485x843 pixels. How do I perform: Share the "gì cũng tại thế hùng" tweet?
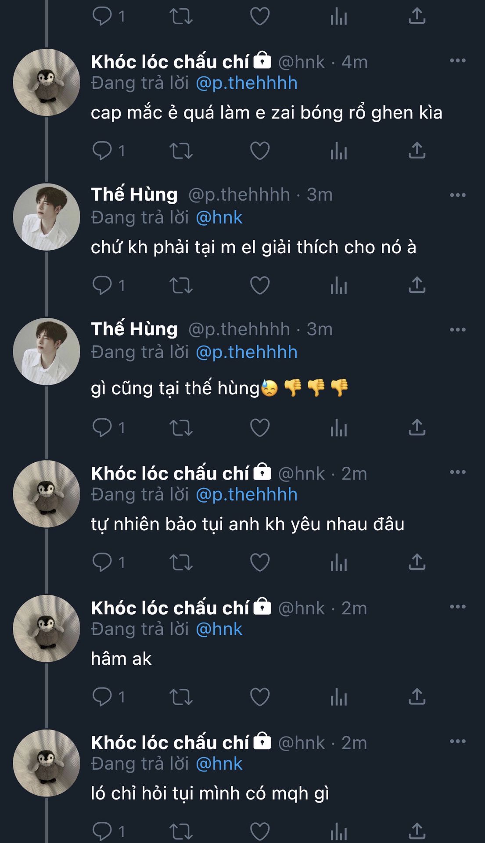(x=417, y=427)
